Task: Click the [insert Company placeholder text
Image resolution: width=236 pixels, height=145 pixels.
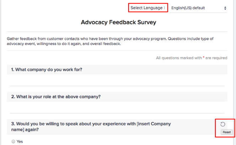Action: [154, 124]
